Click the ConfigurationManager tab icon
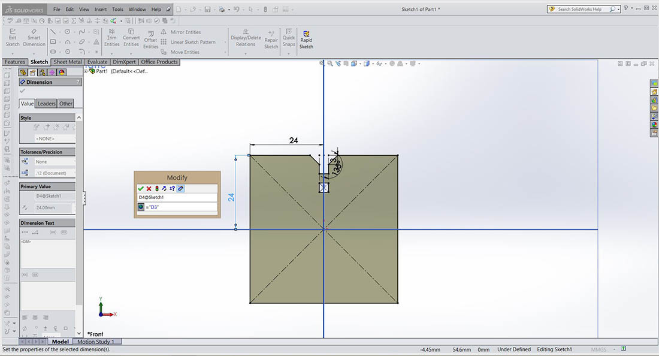 point(43,73)
